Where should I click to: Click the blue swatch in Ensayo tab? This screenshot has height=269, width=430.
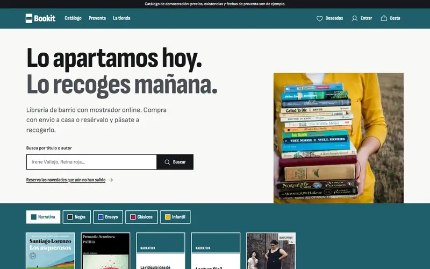pyautogui.click(x=101, y=217)
